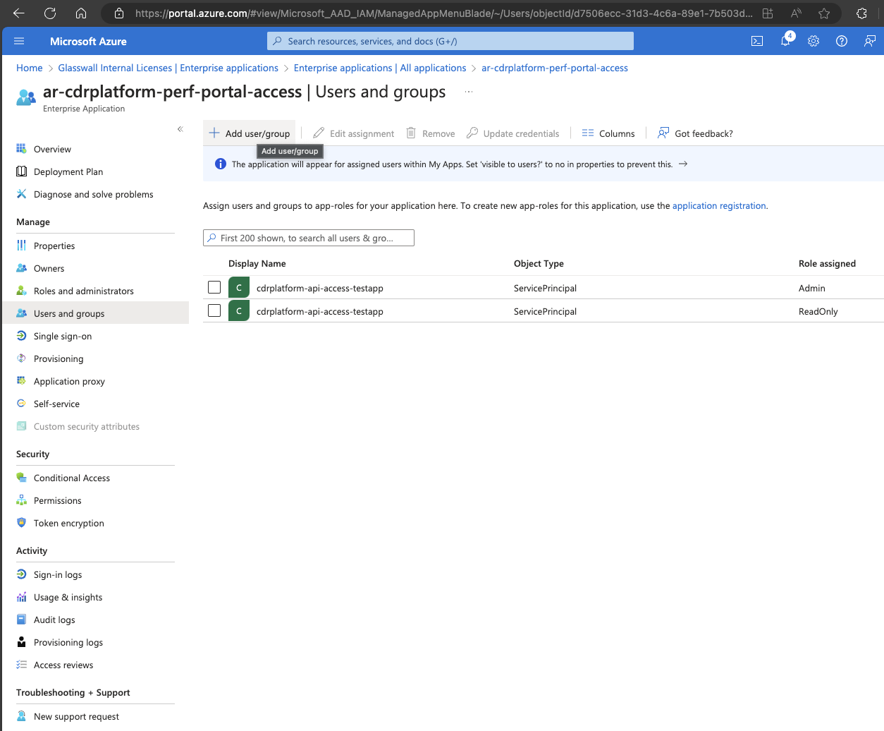Viewport: 884px width, 731px height.
Task: Click the browser home icon
Action: pyautogui.click(x=81, y=13)
